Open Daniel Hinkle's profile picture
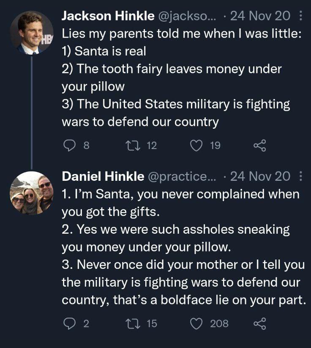This screenshot has width=311, height=348. [31, 193]
